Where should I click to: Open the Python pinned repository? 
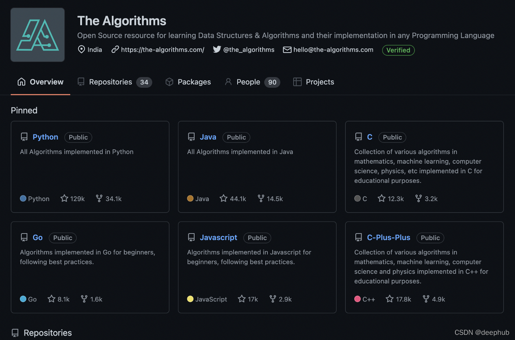(45, 137)
